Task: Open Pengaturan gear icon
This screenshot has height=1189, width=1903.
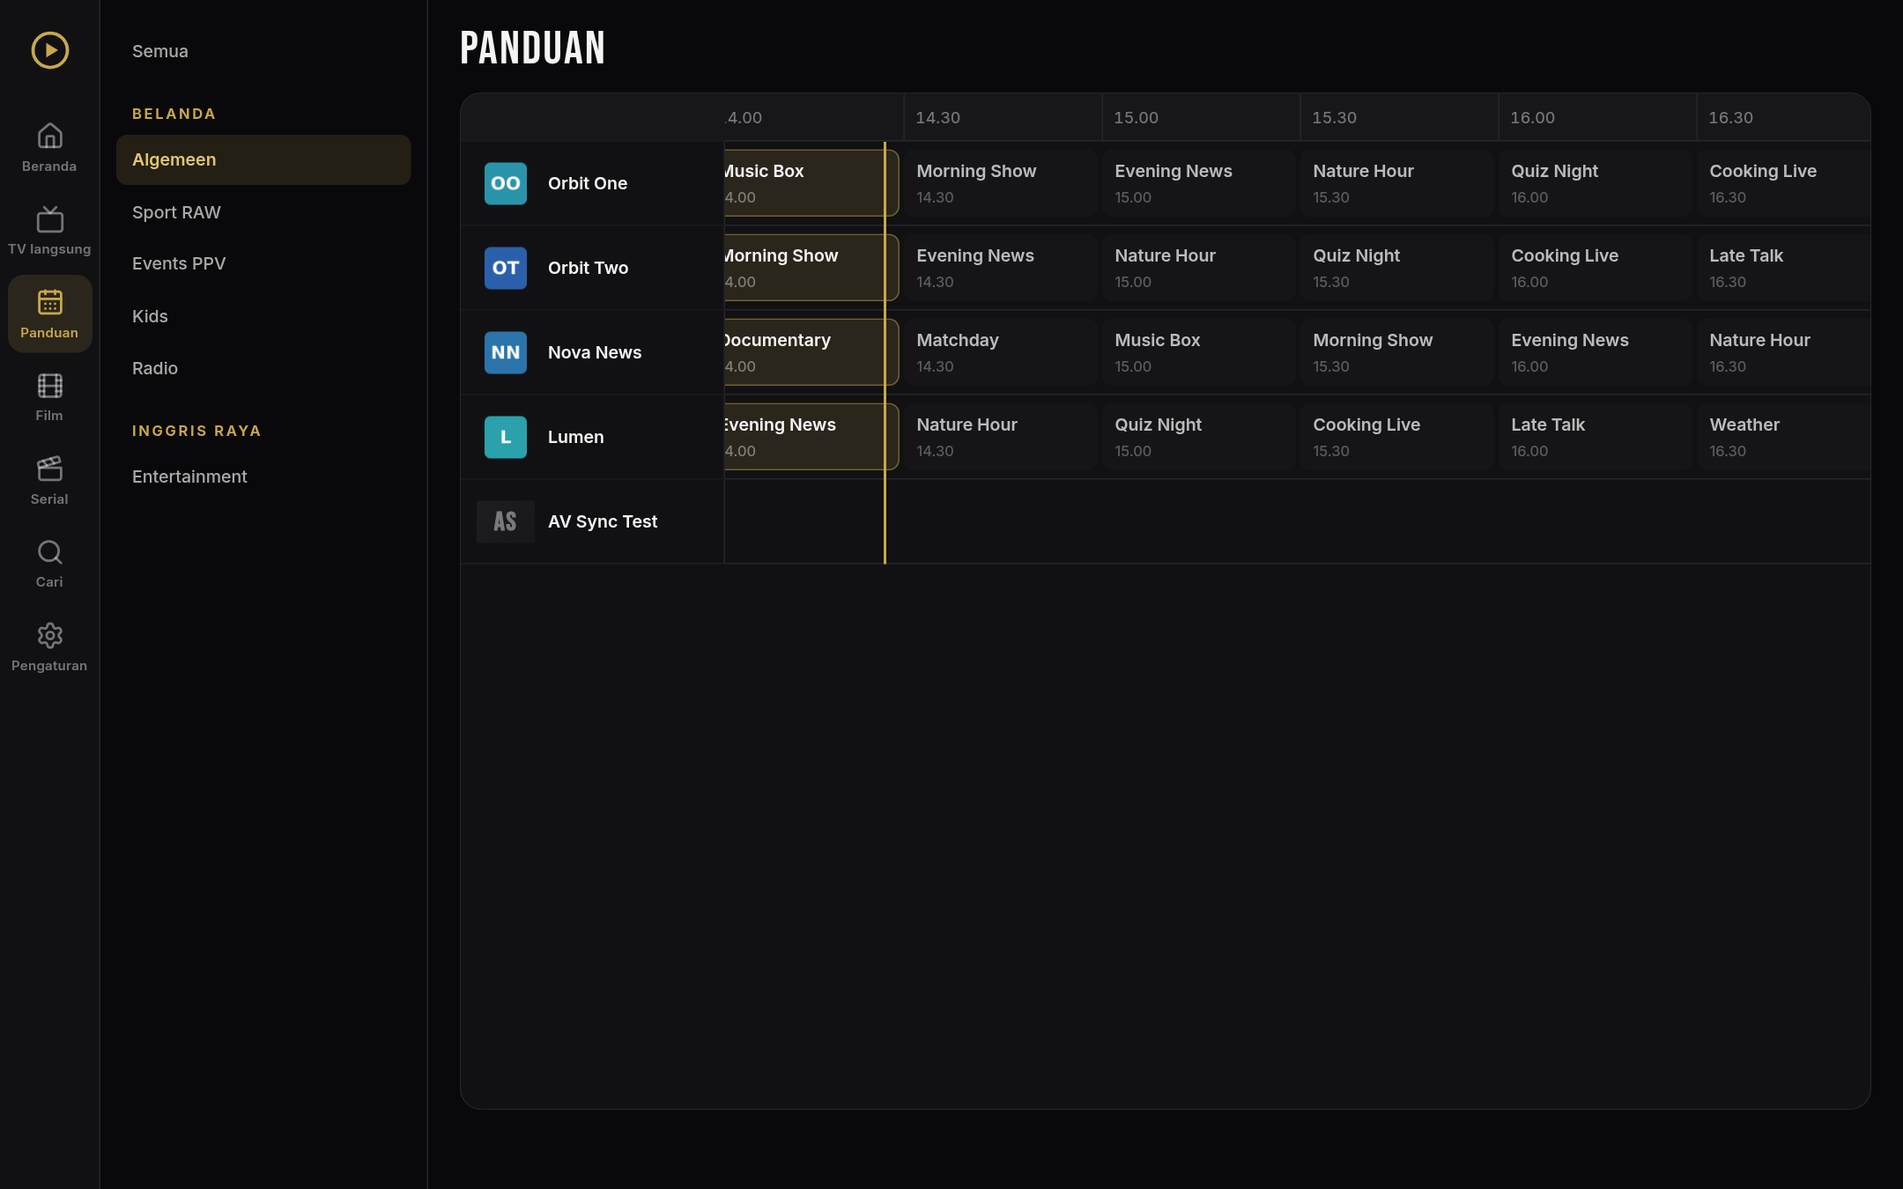Action: 50,635
